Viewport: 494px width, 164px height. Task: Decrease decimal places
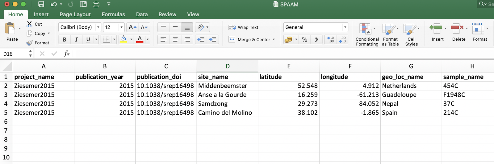342,39
